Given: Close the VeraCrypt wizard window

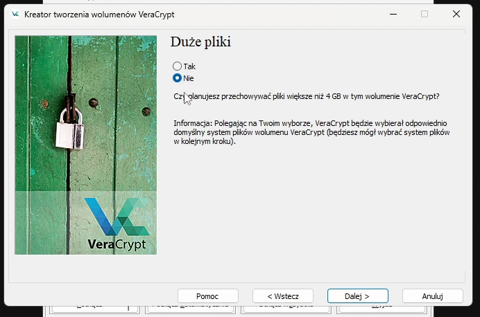Looking at the screenshot, I should (456, 14).
